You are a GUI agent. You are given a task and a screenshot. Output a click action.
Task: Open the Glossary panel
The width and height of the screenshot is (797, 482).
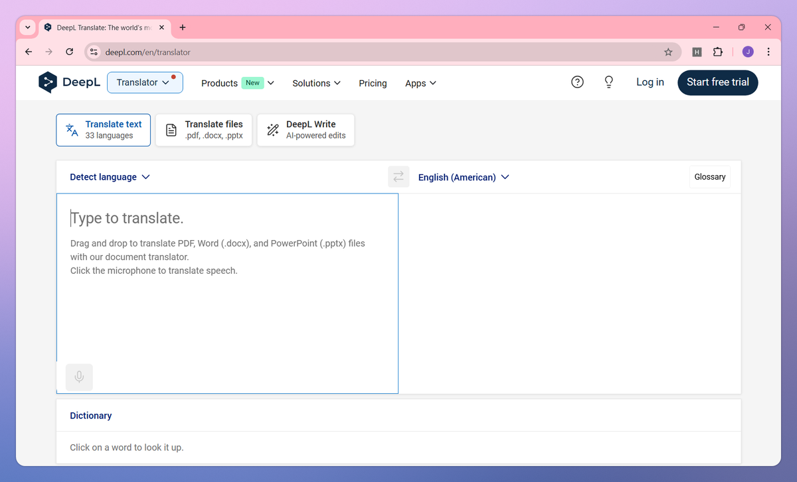point(709,176)
